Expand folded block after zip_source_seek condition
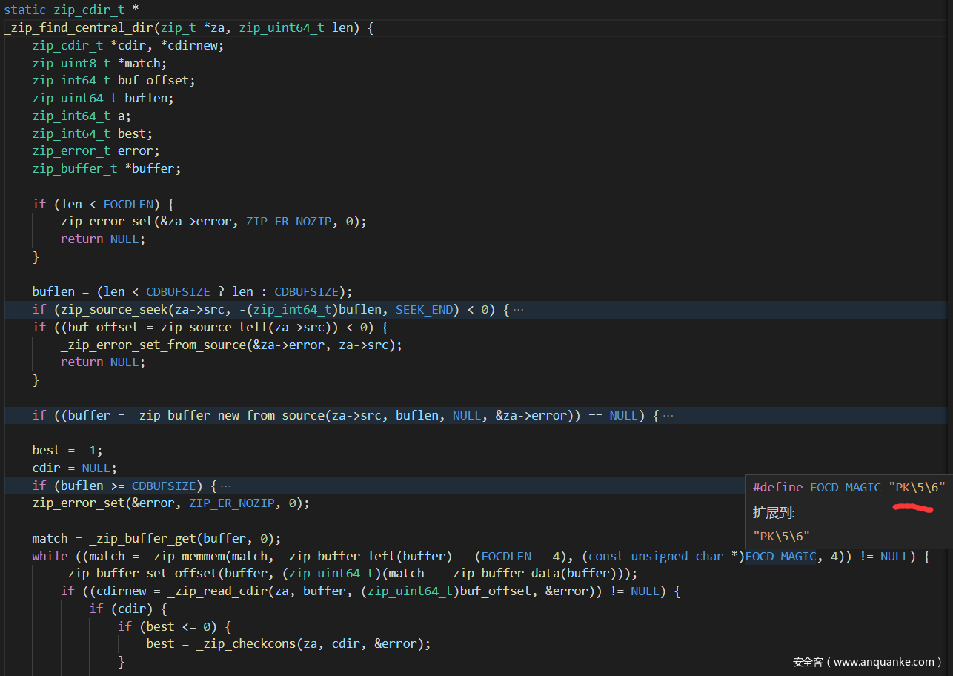The width and height of the screenshot is (953, 676). pyautogui.click(x=518, y=310)
